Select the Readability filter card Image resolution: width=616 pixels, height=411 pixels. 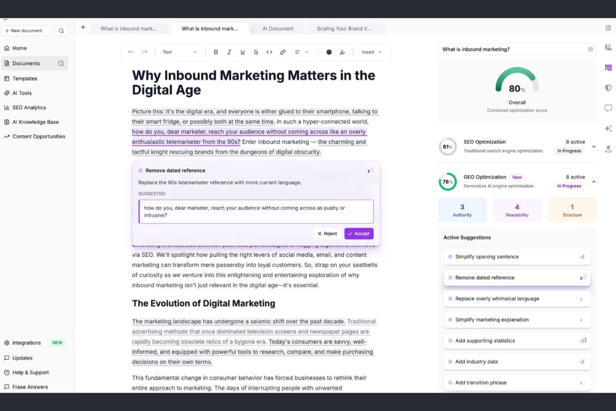coord(517,210)
